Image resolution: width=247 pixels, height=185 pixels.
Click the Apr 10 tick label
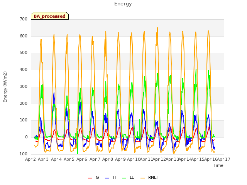pos(134,159)
